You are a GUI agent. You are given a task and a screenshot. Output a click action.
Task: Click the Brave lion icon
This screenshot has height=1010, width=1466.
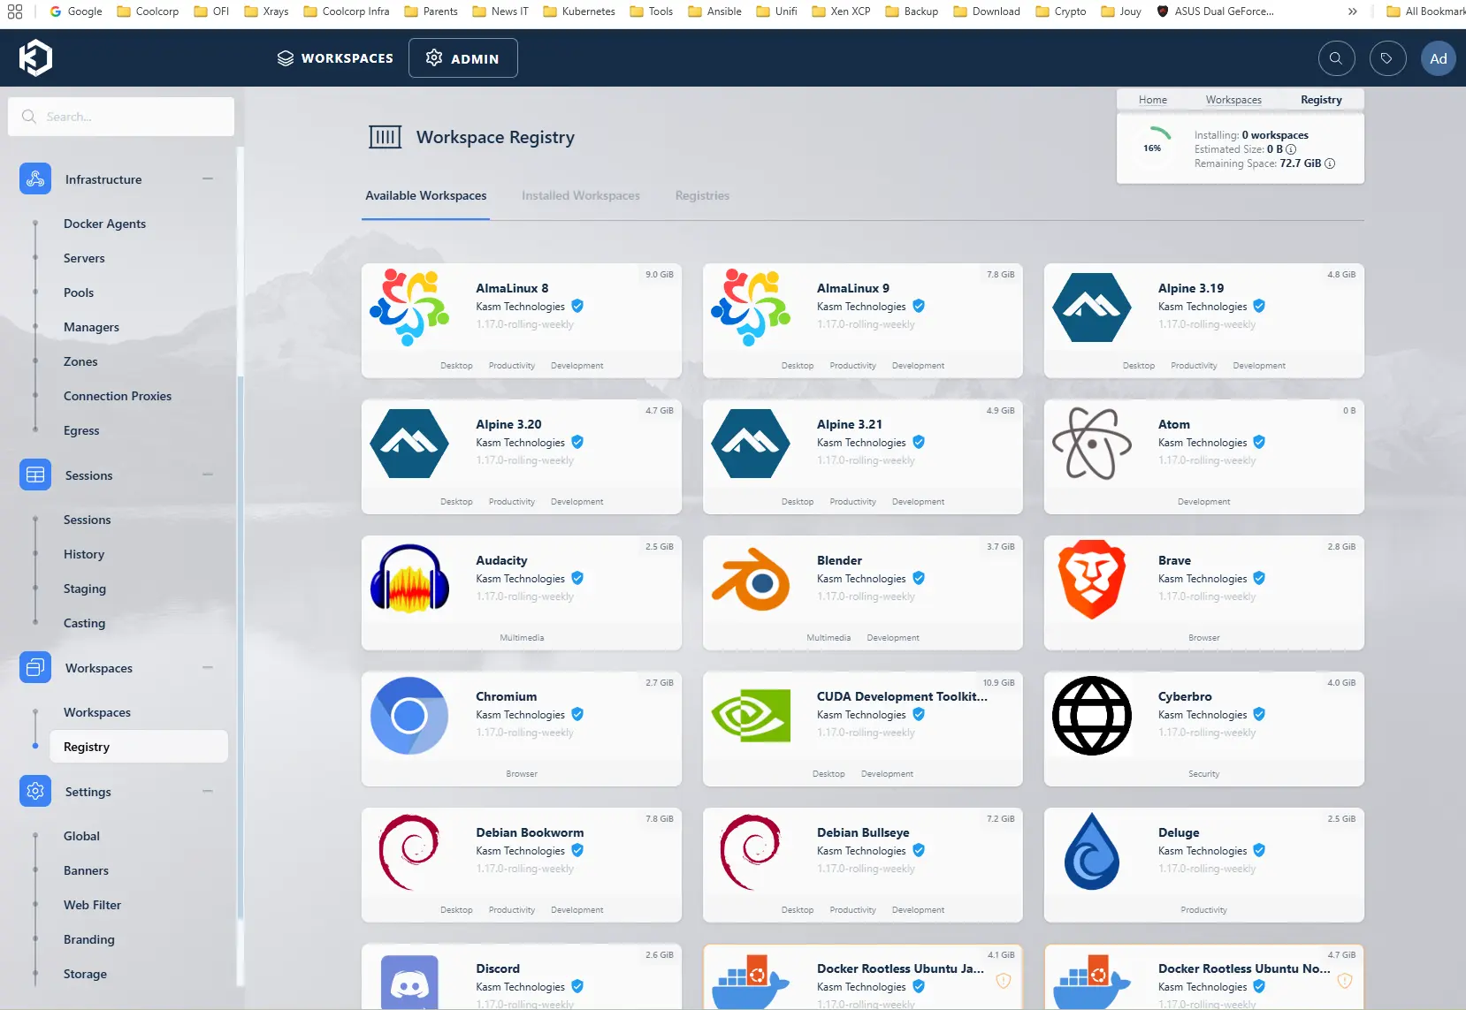point(1092,580)
